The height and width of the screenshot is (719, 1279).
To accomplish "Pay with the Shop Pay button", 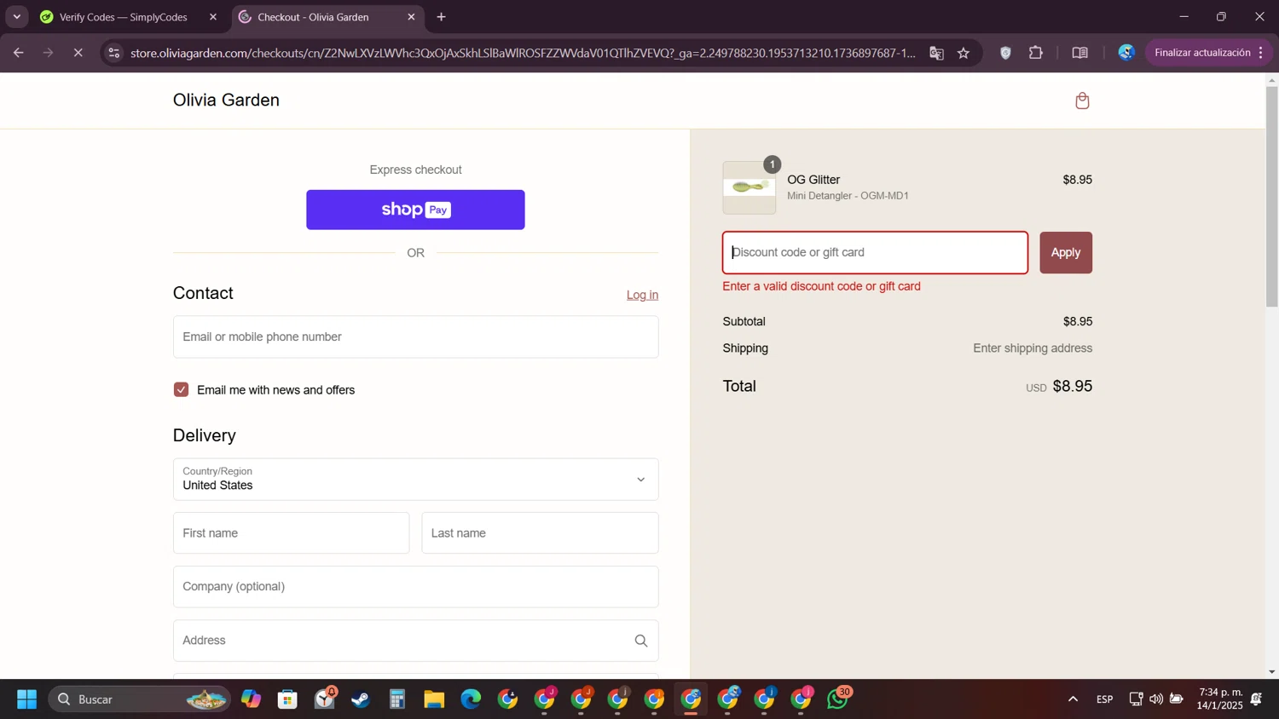I will pos(415,210).
